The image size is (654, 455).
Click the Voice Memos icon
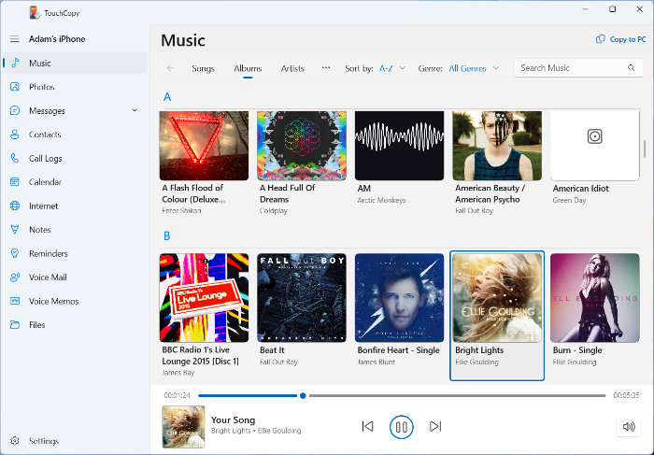(15, 301)
